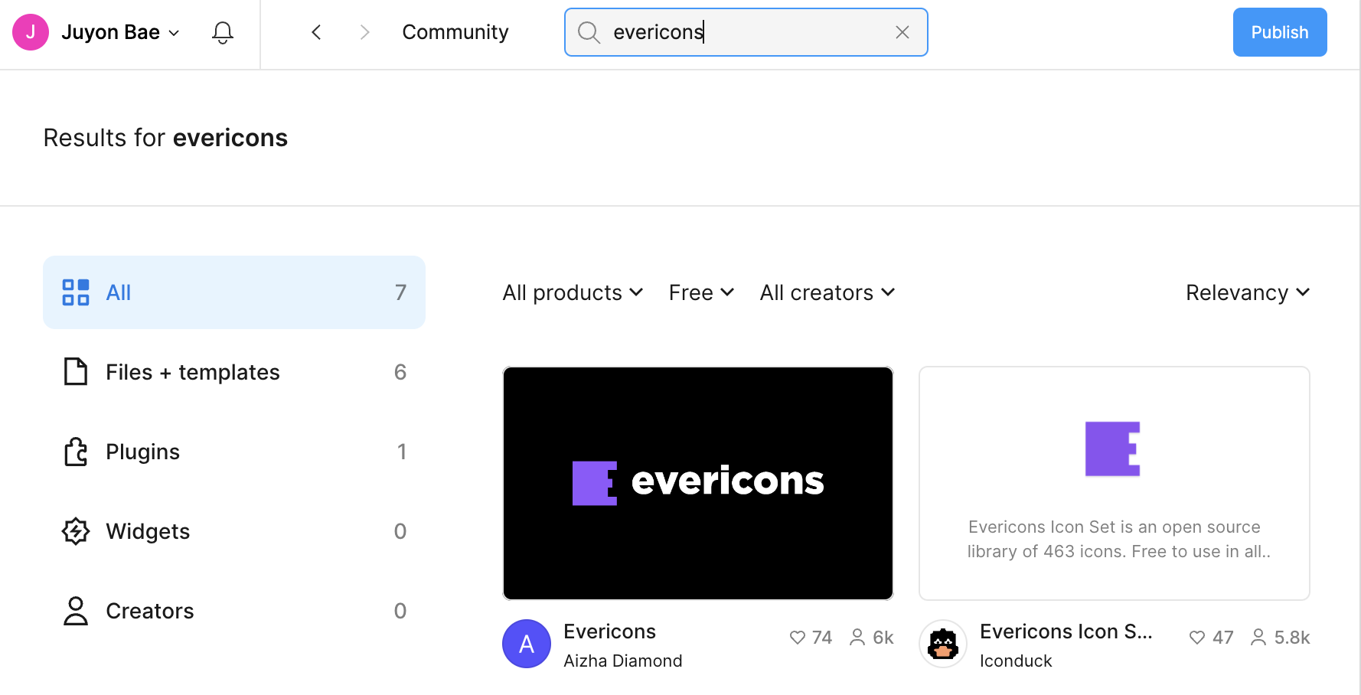1361x695 pixels.
Task: Click the Iconduck avatar
Action: pos(943,644)
